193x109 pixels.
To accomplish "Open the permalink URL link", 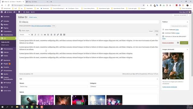I will click(x=41, y=26).
